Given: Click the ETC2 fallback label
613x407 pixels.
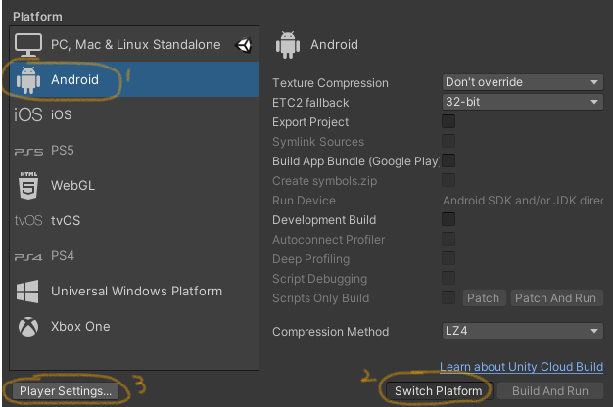Looking at the screenshot, I should [x=310, y=103].
